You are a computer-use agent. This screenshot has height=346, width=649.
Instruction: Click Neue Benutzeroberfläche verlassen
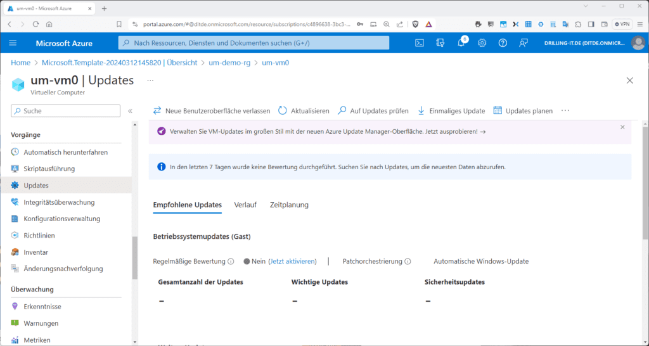212,111
